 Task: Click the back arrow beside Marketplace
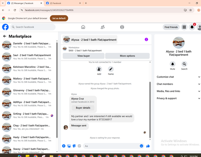(5, 36)
